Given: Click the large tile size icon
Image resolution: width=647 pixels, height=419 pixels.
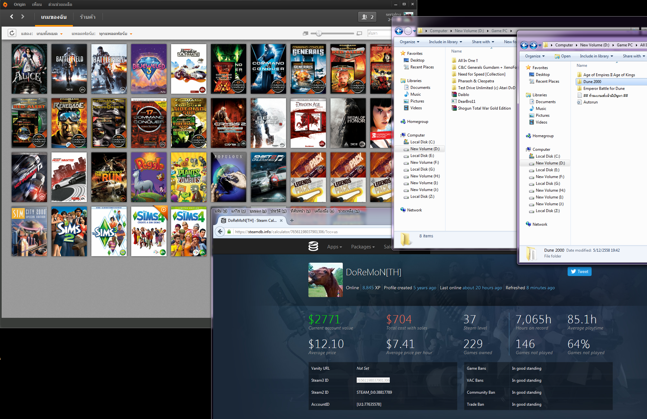Looking at the screenshot, I should coord(359,33).
